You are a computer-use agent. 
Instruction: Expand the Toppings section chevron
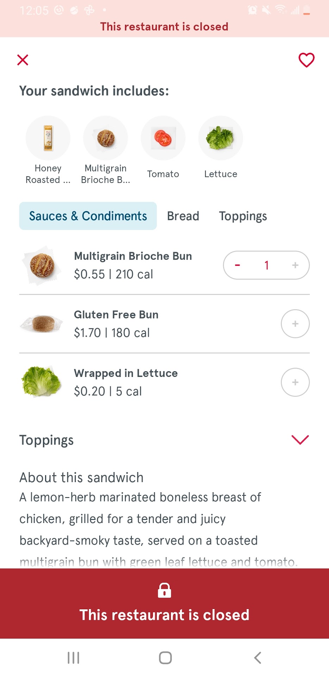tap(300, 440)
